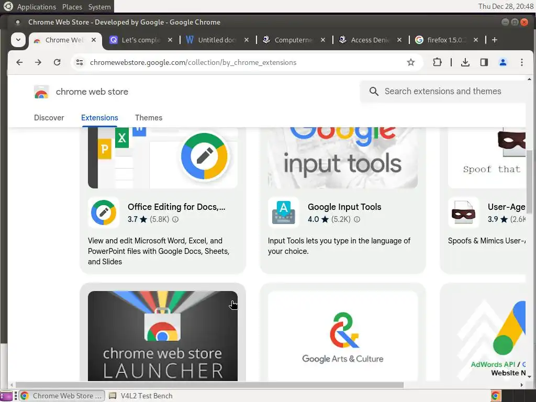
Task: Switch to the Computerne tab
Action: (293, 40)
